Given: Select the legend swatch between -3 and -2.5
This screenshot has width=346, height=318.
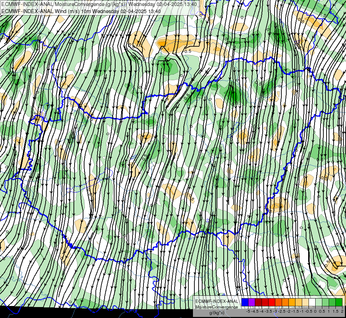Looking at the screenshot, I should [x=272, y=302].
